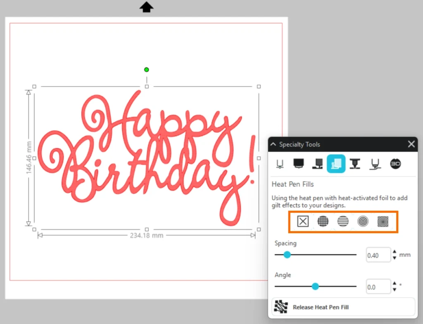Open the 3D specialty tool
Screen dimensions: 423x324
395,164
